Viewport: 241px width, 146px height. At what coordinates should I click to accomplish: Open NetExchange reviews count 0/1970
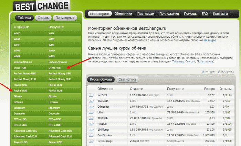pos(227,141)
